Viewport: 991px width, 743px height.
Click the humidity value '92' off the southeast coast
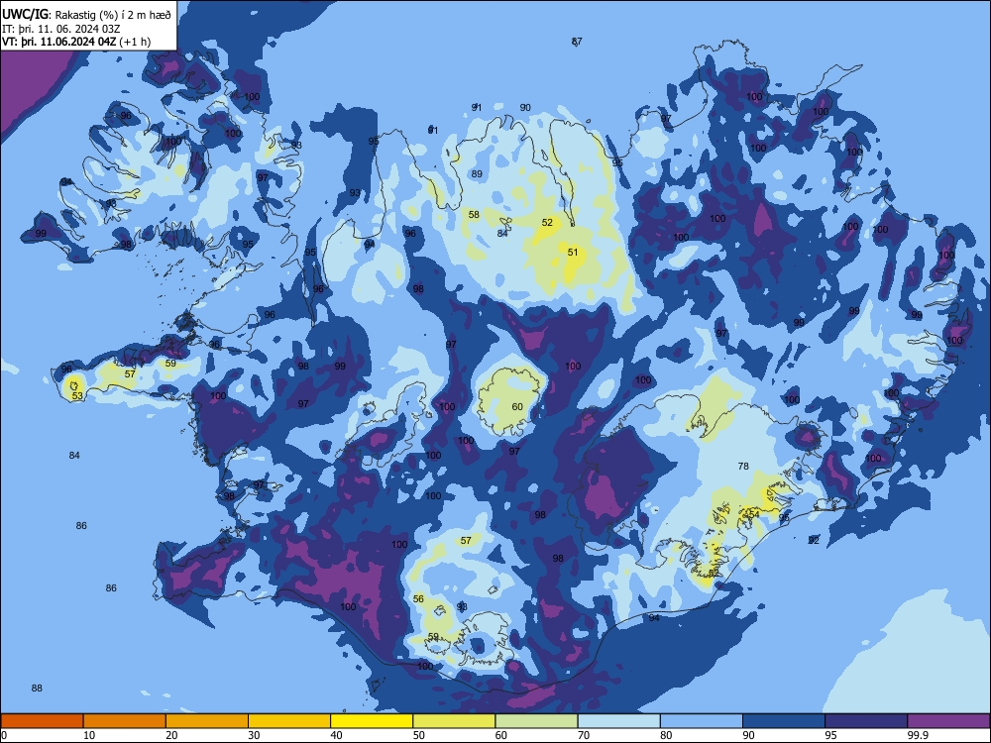814,540
